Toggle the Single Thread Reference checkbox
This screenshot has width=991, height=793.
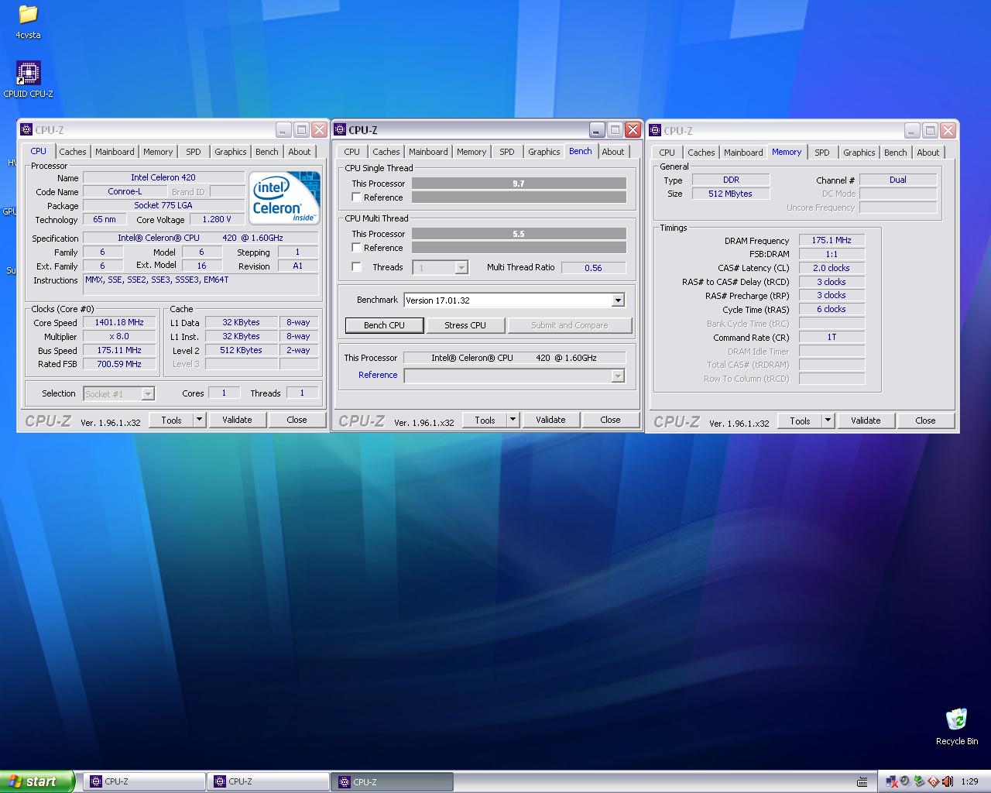pos(357,197)
